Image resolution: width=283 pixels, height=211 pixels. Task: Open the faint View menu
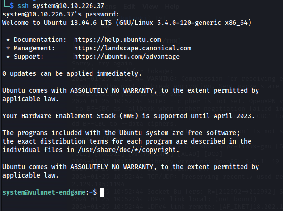pyautogui.click(x=150, y=7)
